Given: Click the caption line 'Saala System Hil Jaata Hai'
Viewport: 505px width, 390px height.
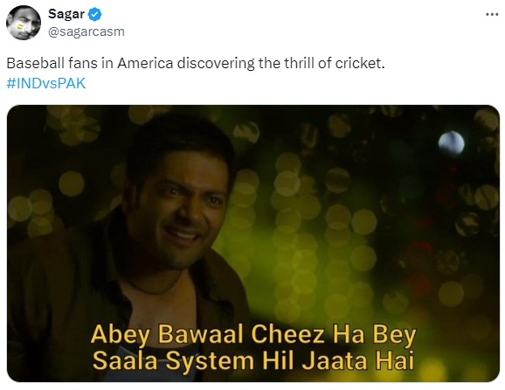Looking at the screenshot, I should 253,360.
